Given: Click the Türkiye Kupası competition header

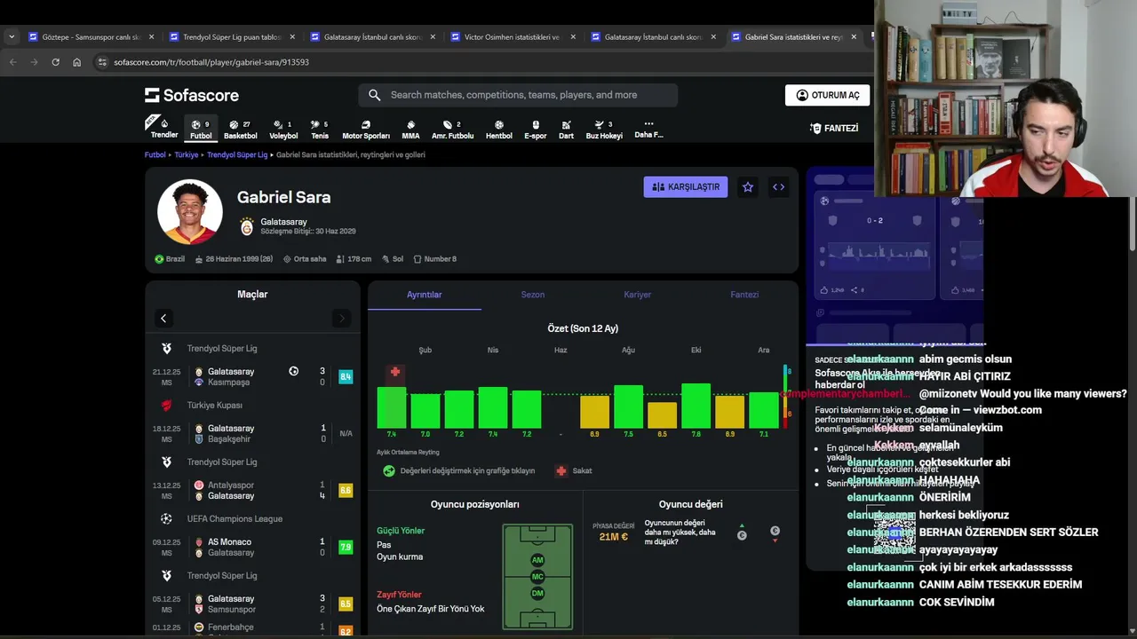Looking at the screenshot, I should point(253,405).
